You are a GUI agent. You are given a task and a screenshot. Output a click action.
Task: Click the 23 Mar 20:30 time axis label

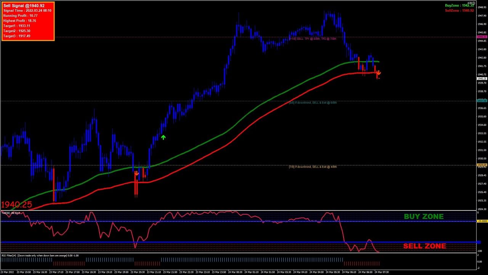(x=138, y=272)
